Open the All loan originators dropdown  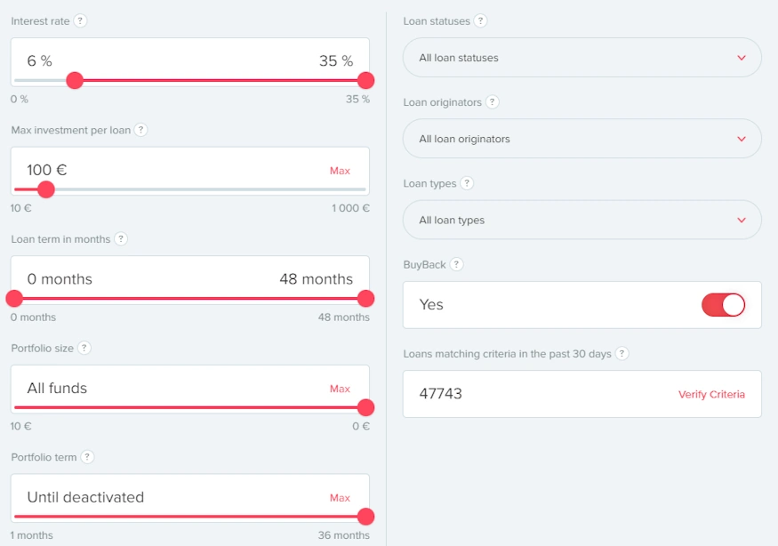click(582, 139)
